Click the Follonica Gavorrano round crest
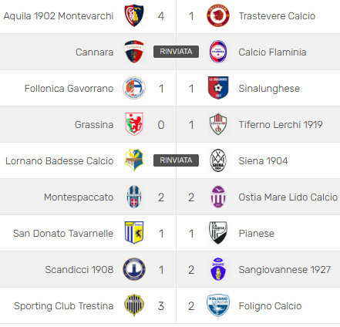Viewport: 340px width, 327px height. click(134, 88)
